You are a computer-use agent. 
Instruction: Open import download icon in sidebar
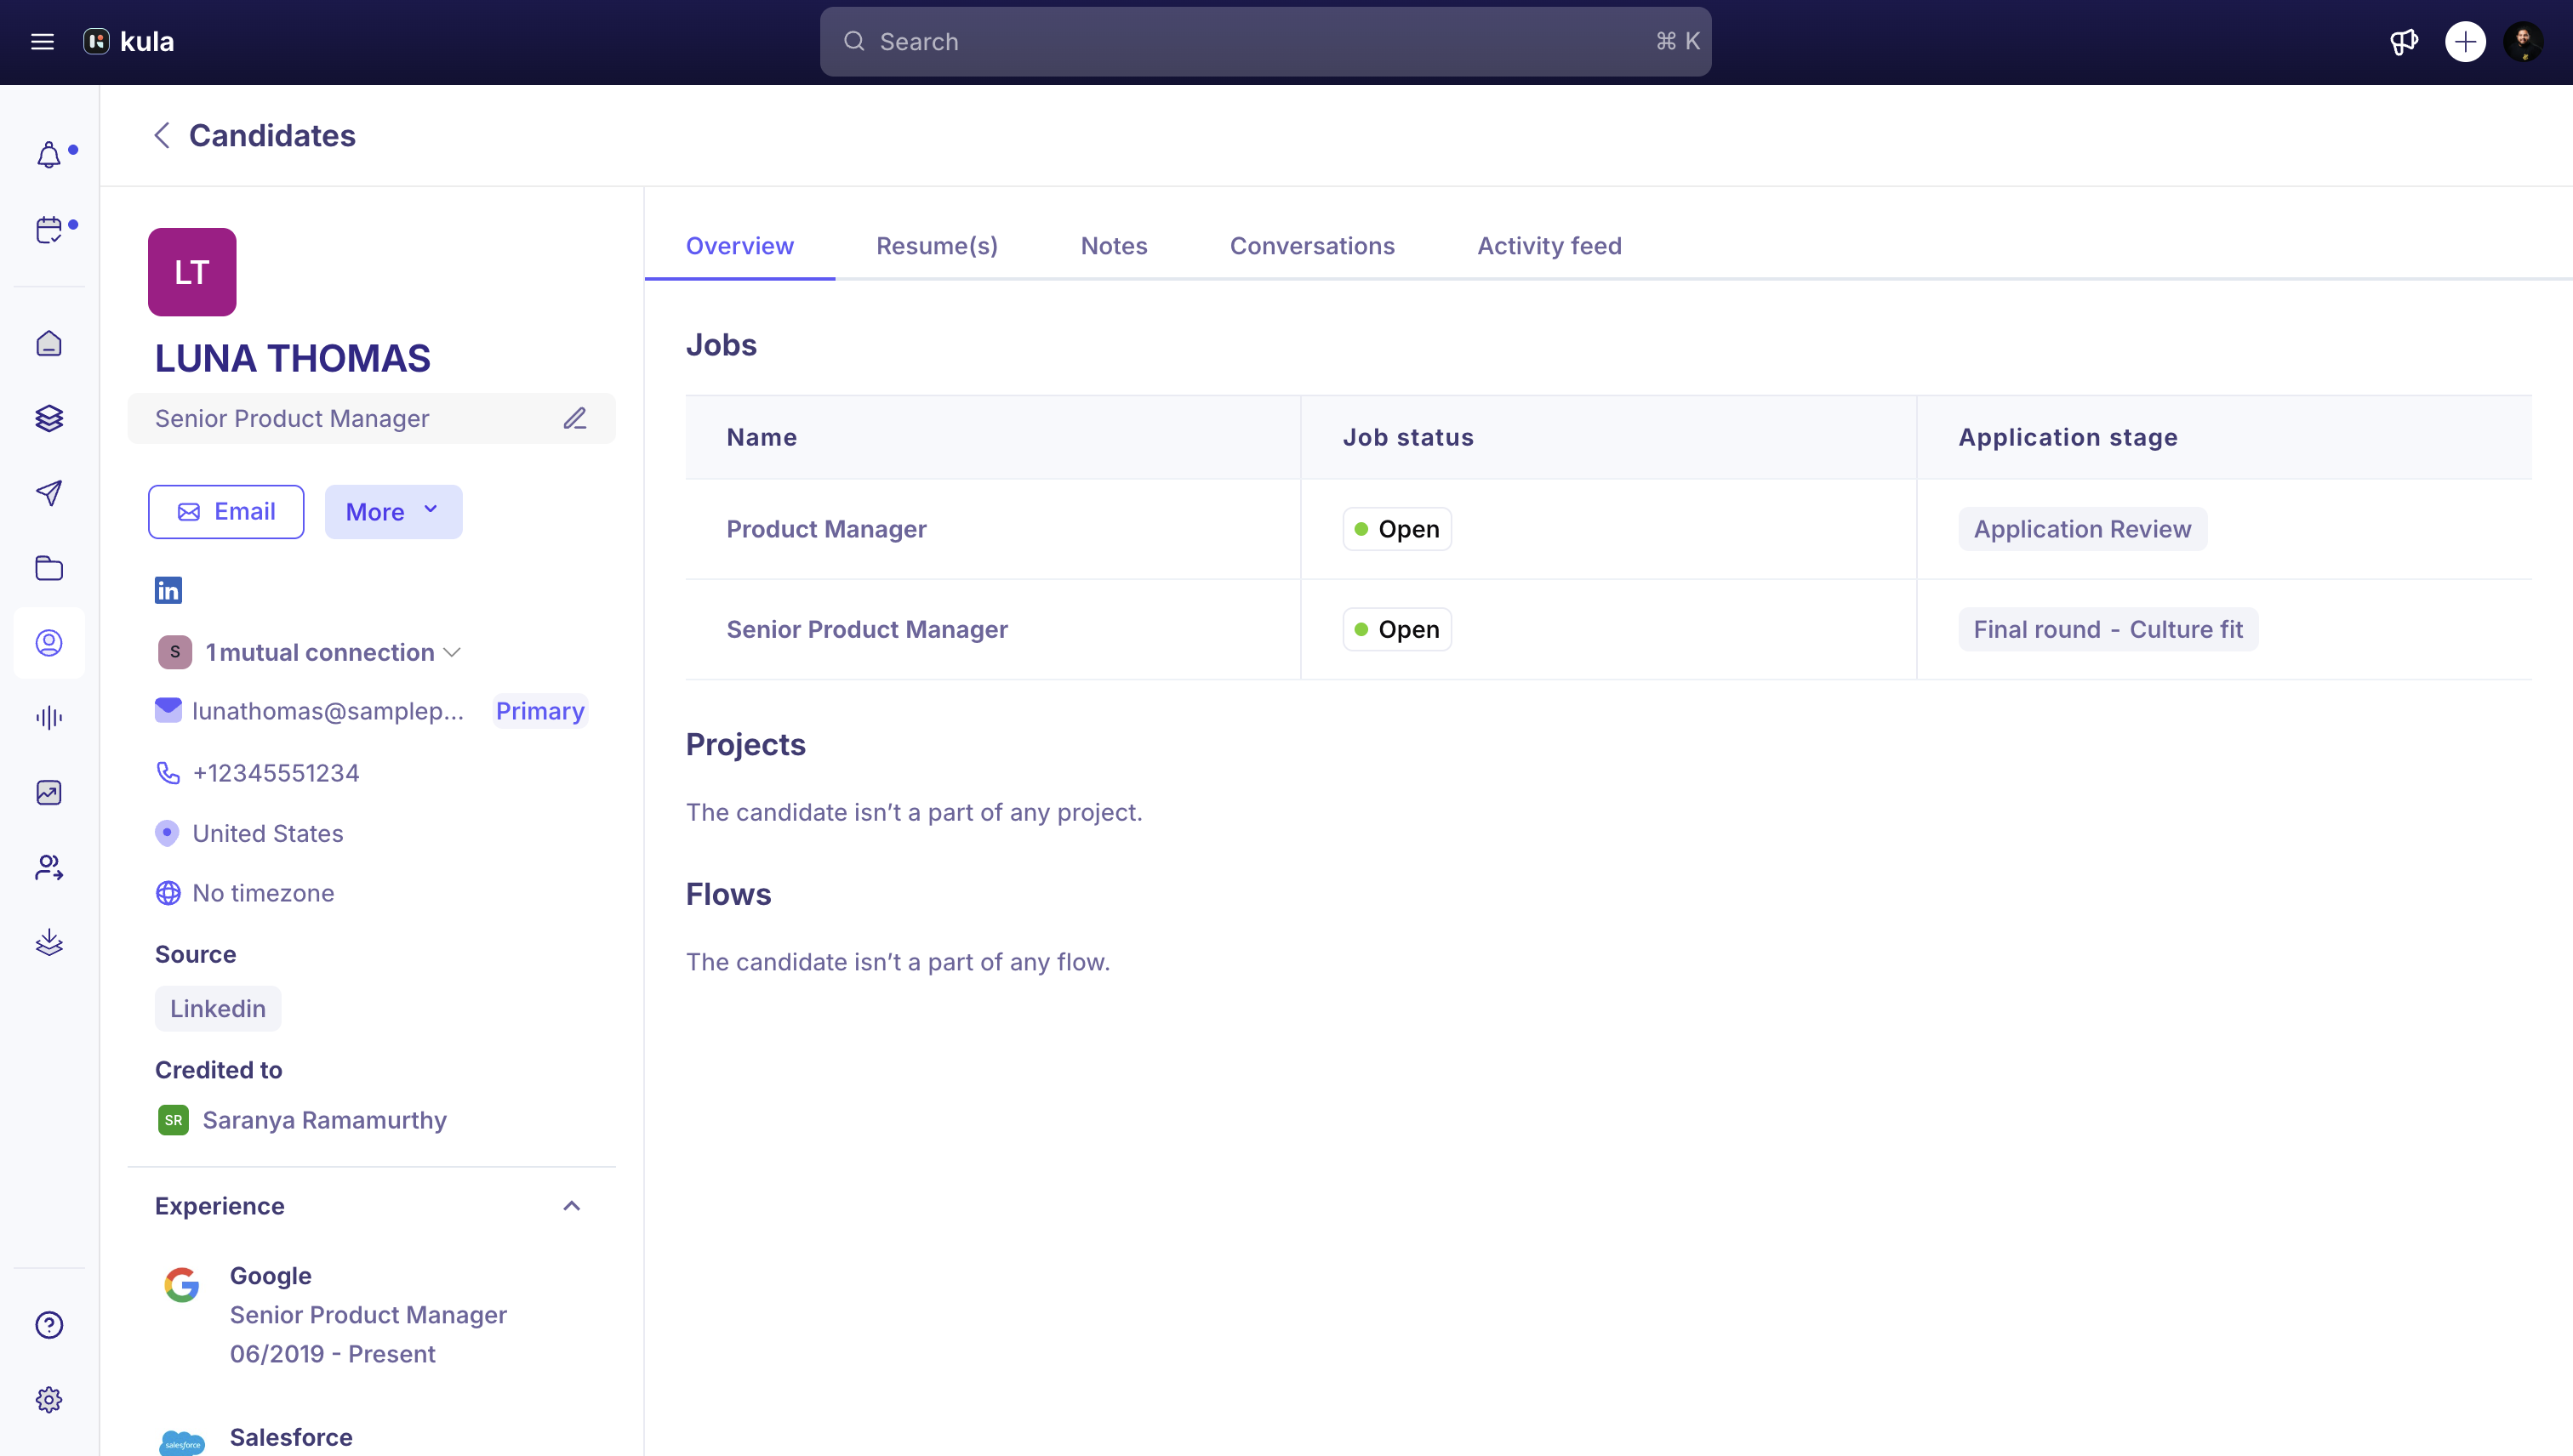pos(49,943)
